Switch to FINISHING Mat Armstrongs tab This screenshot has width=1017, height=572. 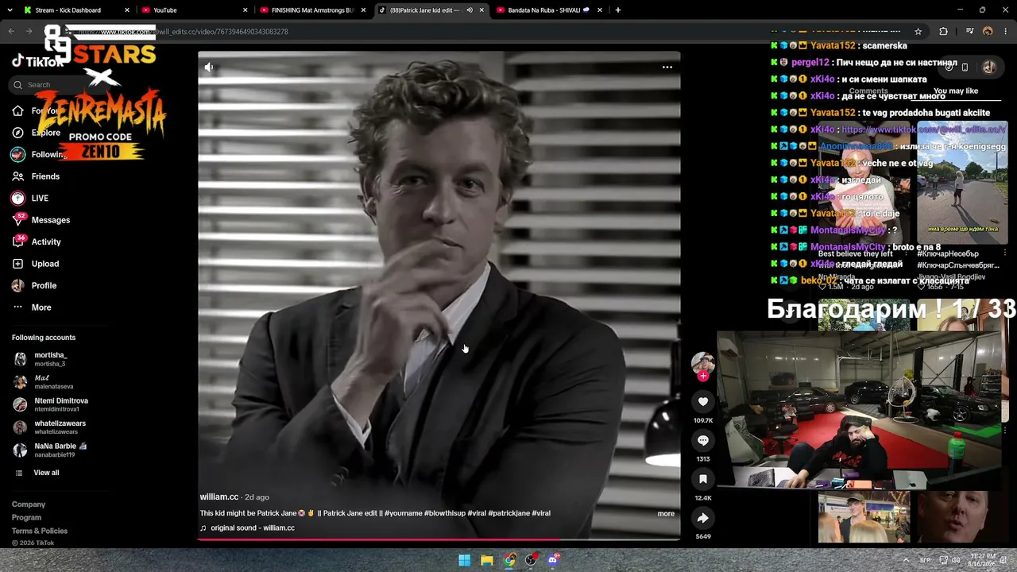click(x=312, y=10)
